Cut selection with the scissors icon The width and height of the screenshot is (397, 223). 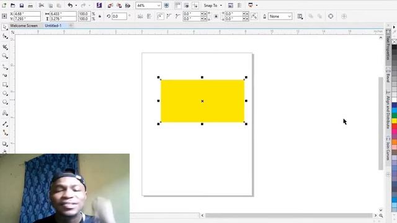[42, 6]
